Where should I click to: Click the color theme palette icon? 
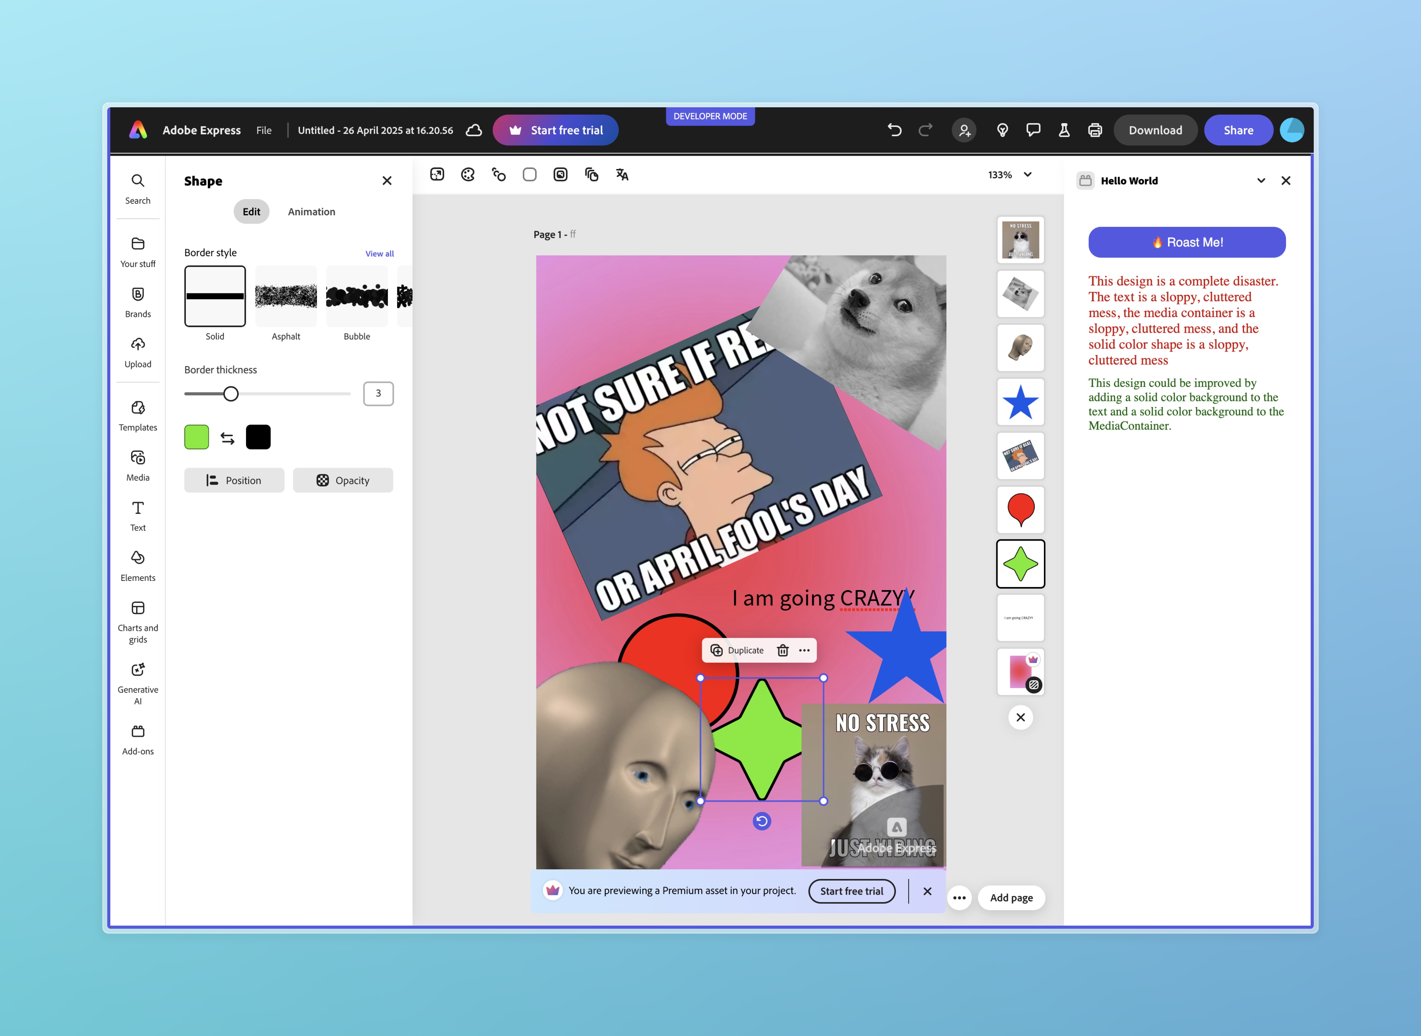pyautogui.click(x=468, y=174)
